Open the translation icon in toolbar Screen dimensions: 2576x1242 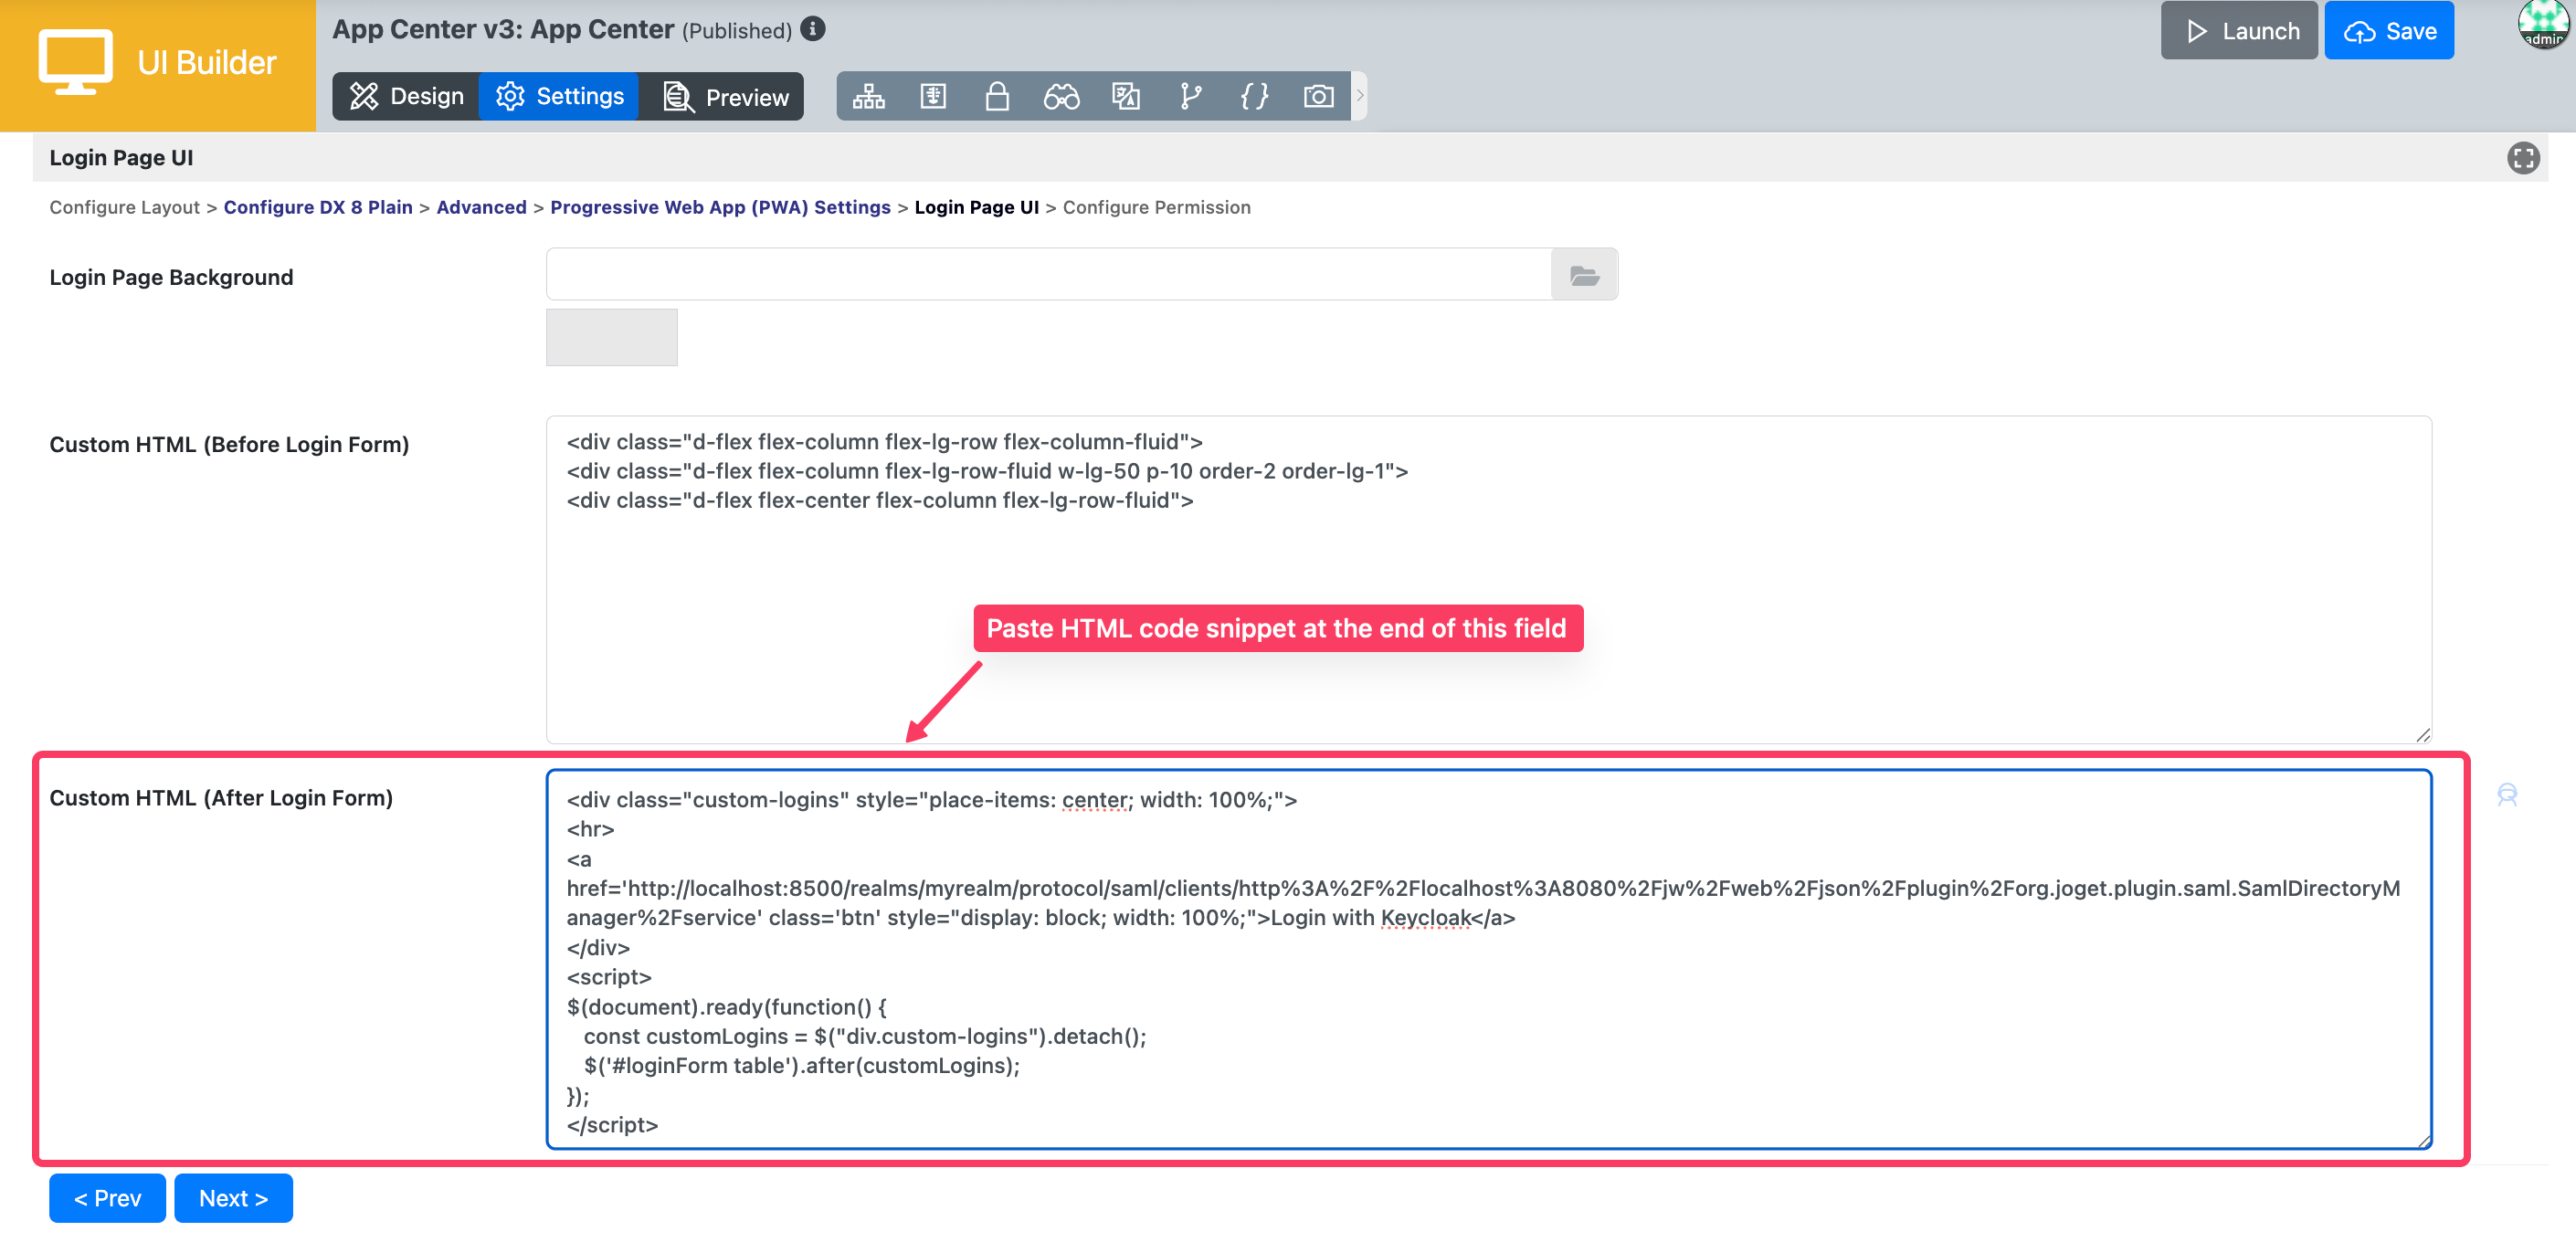(1125, 96)
